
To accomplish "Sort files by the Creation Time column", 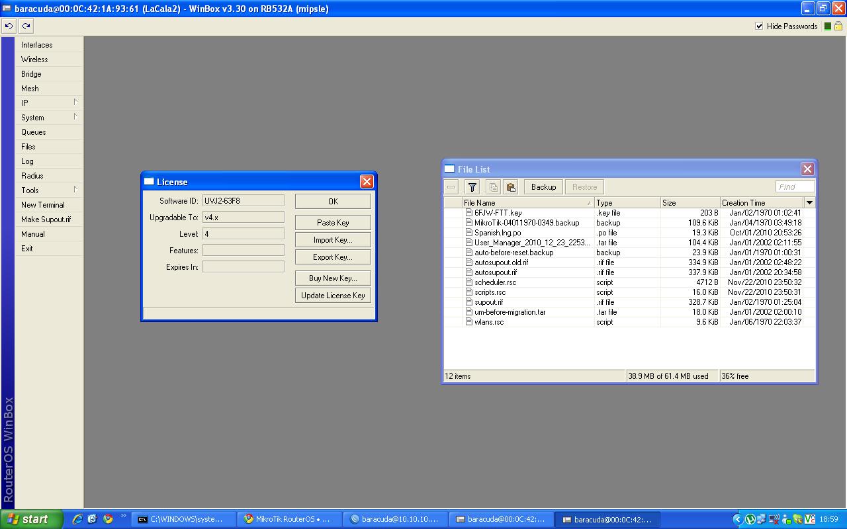I will tap(762, 203).
